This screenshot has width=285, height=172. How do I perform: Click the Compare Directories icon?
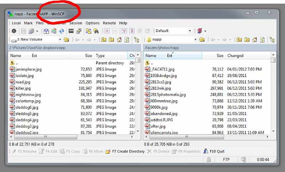46,31
